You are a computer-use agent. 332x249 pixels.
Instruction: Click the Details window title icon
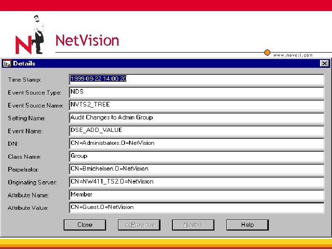(7, 64)
